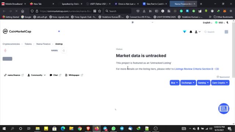Open WhatsApp from the taskbar
235x132 pixels.
point(113,129)
